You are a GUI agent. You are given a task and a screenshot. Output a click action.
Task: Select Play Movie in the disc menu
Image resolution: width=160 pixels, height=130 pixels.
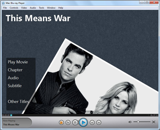(x=18, y=62)
